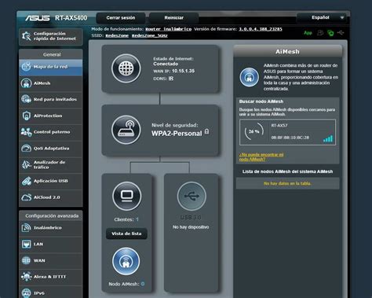Click the Inalámbrico wireless icon

(27, 228)
